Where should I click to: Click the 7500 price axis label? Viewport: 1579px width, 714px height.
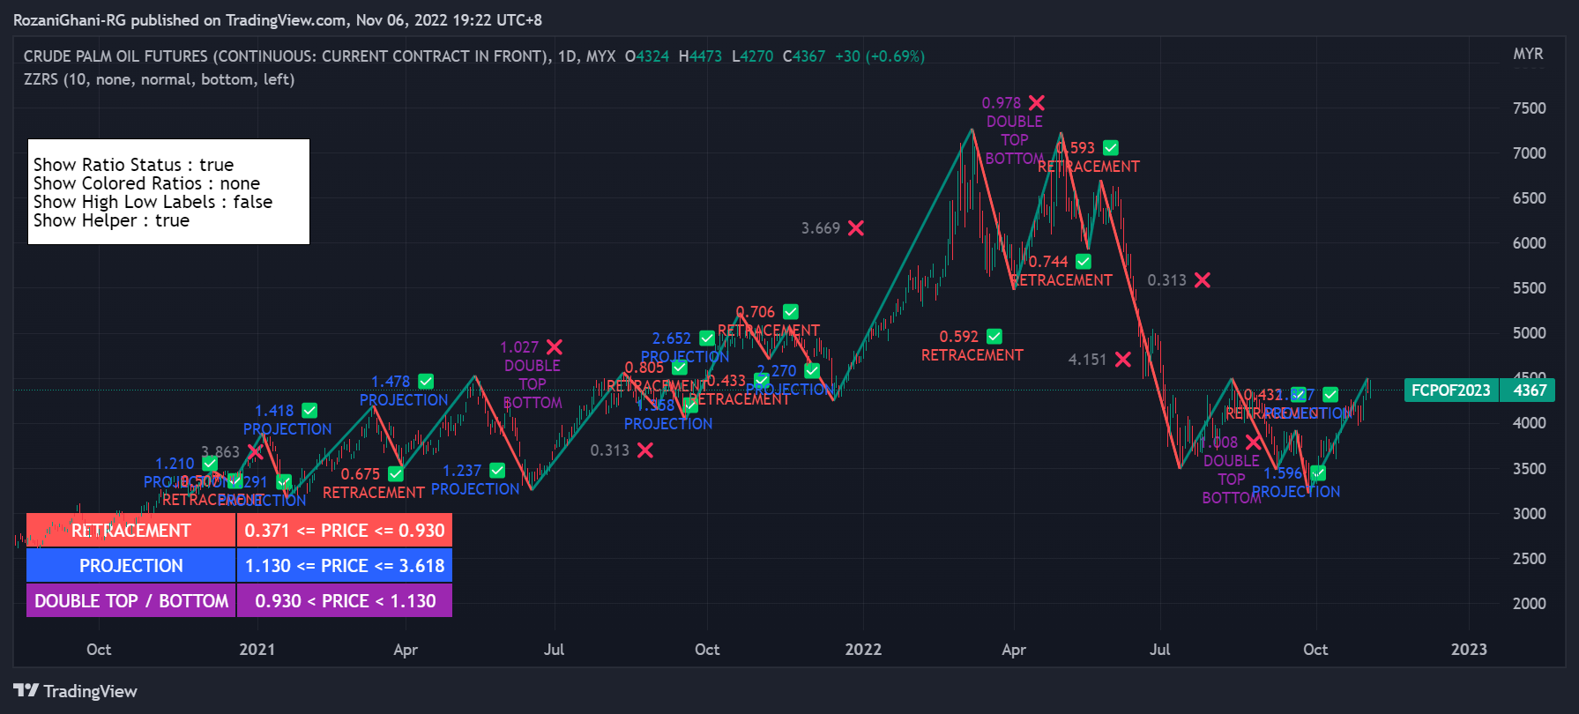click(x=1529, y=108)
